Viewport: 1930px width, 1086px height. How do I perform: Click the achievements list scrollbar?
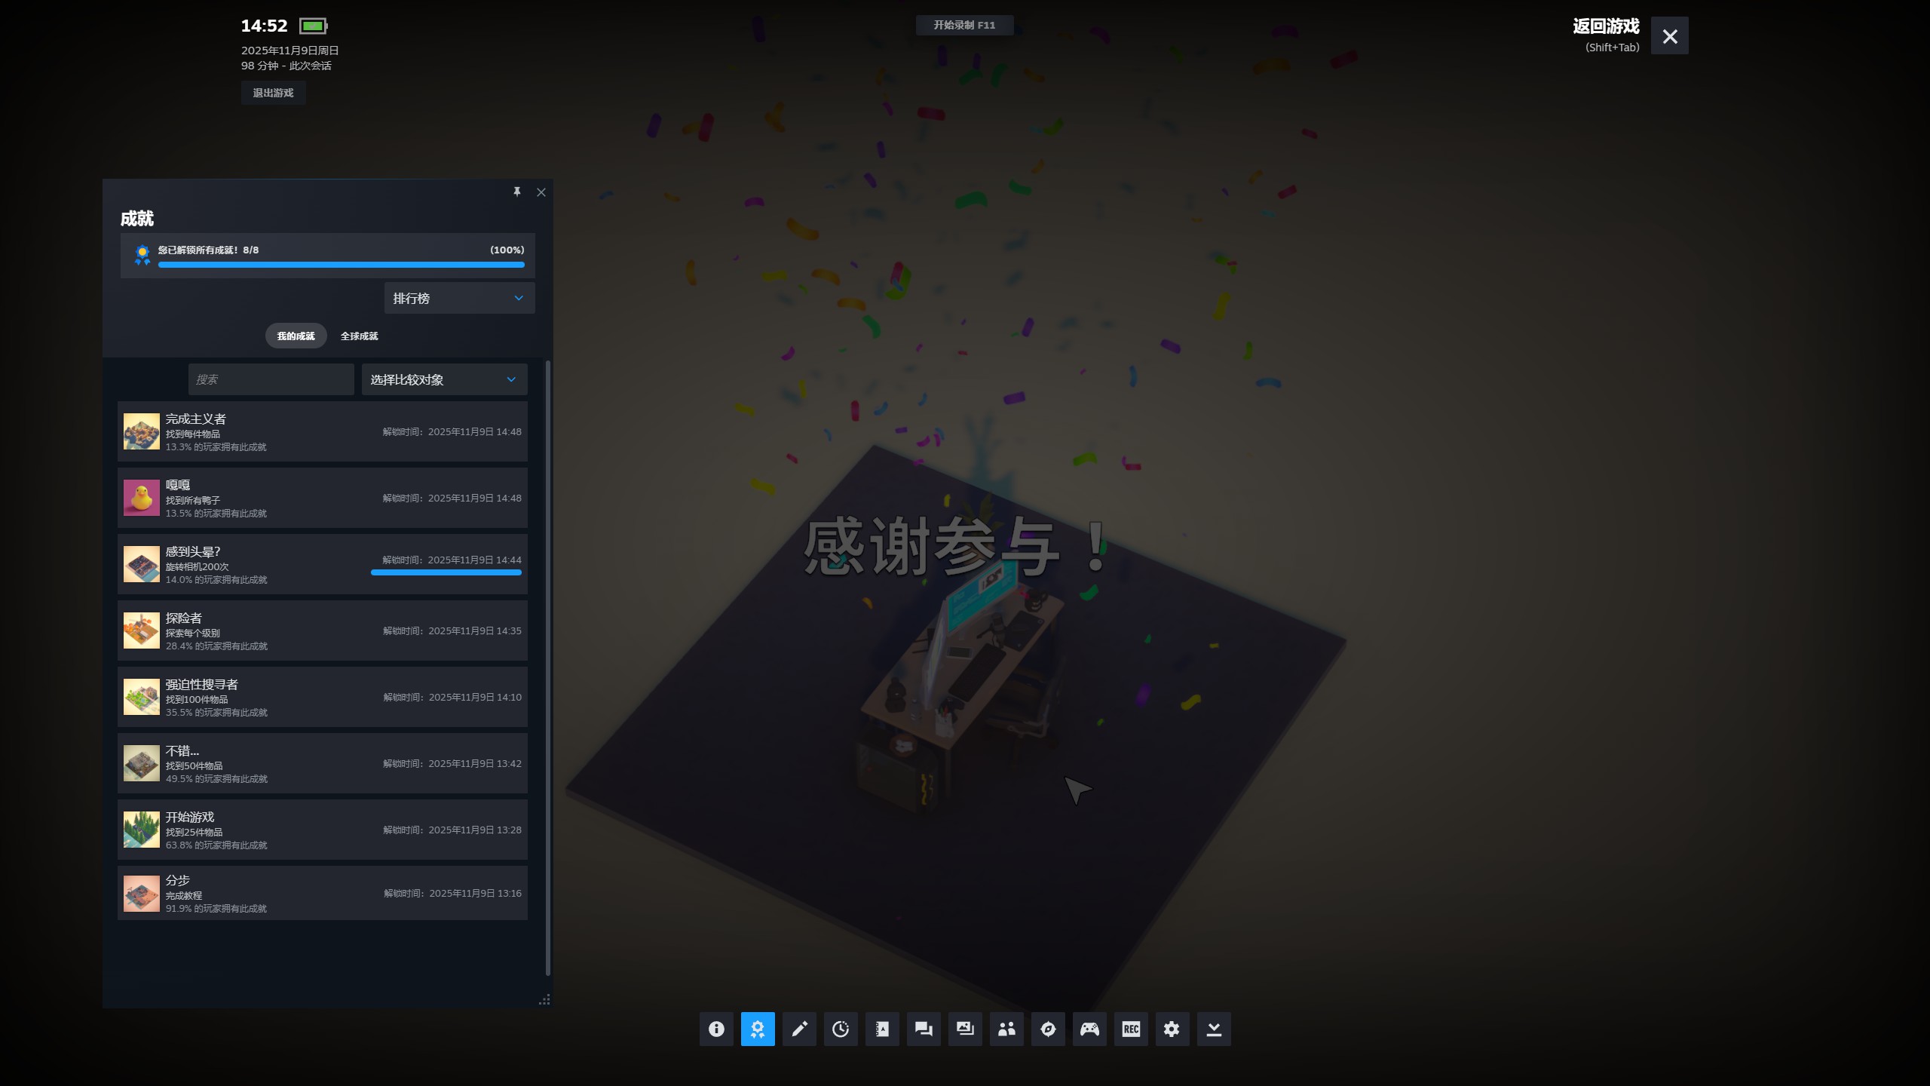(x=547, y=667)
